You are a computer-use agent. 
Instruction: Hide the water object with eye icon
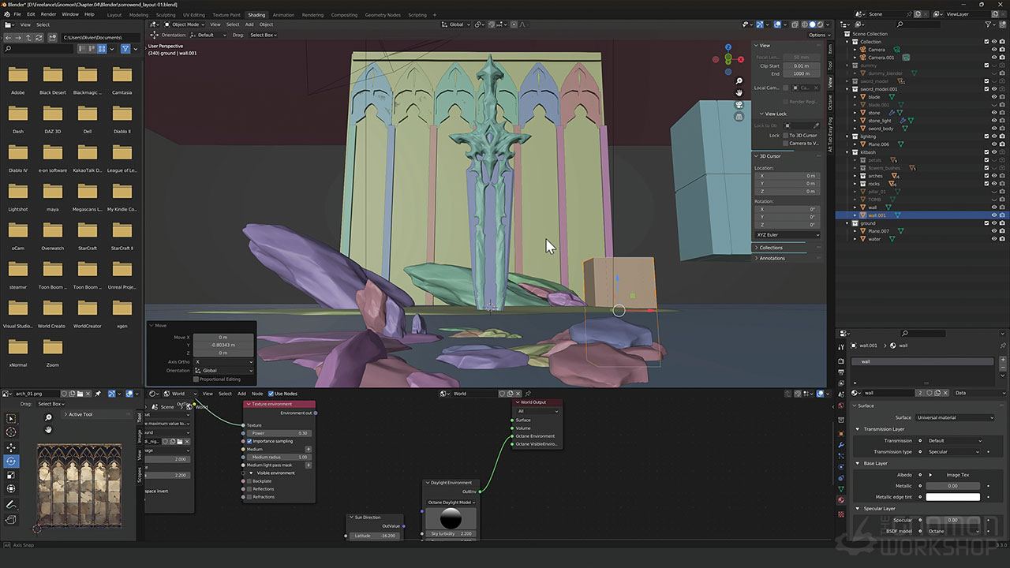pos(993,239)
